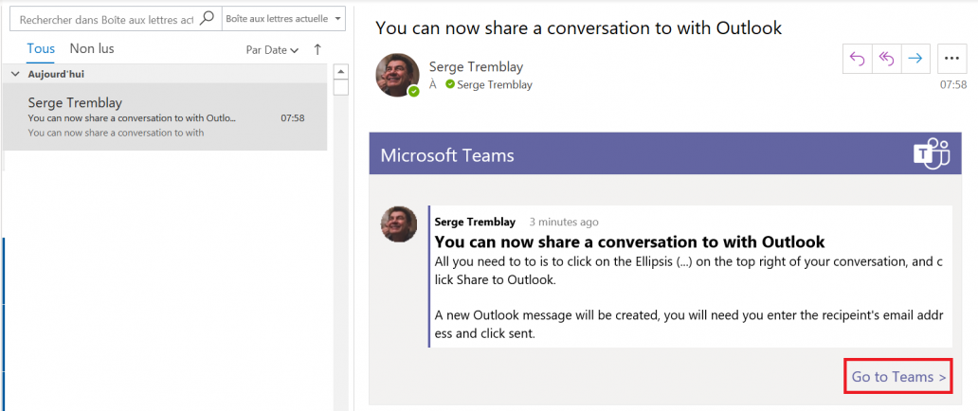The height and width of the screenshot is (411, 978).
Task: Click the Forward arrow icon
Action: tap(915, 59)
